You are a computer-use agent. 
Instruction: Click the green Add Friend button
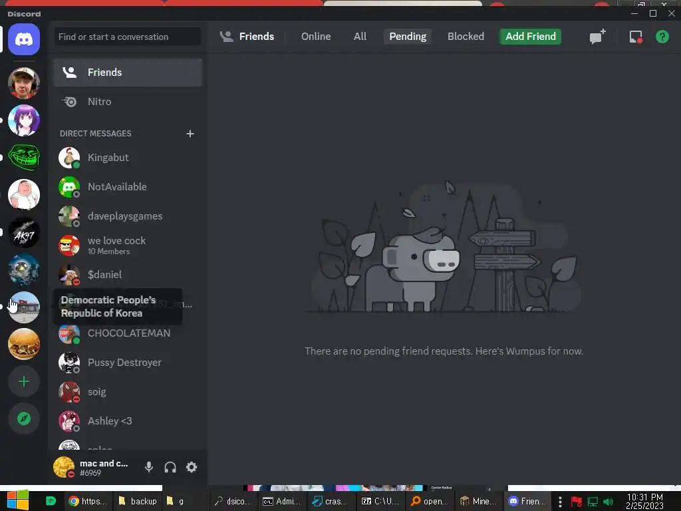[x=530, y=37]
